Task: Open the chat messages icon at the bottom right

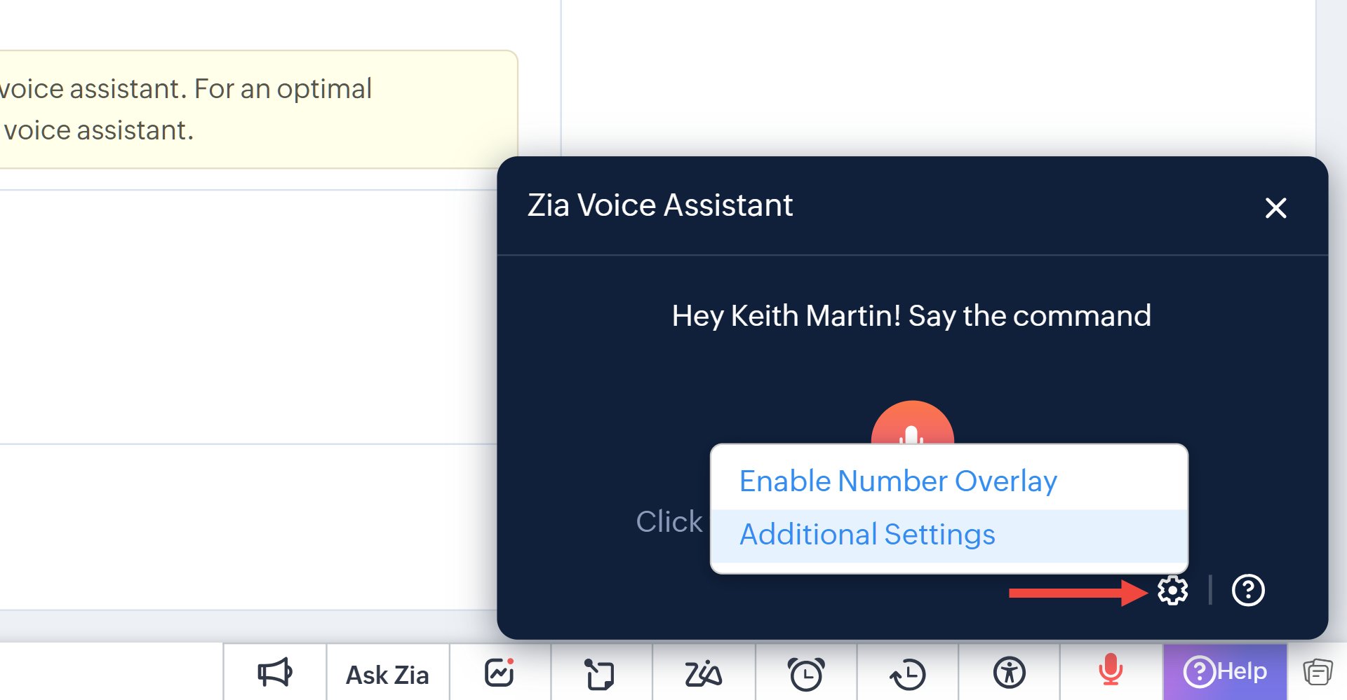Action: click(x=1318, y=673)
